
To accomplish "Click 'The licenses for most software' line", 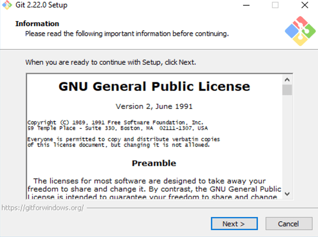I will tap(149, 181).
